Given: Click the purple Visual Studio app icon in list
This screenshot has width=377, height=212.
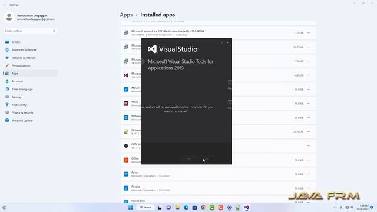Looking at the screenshot, I should 126,75.
